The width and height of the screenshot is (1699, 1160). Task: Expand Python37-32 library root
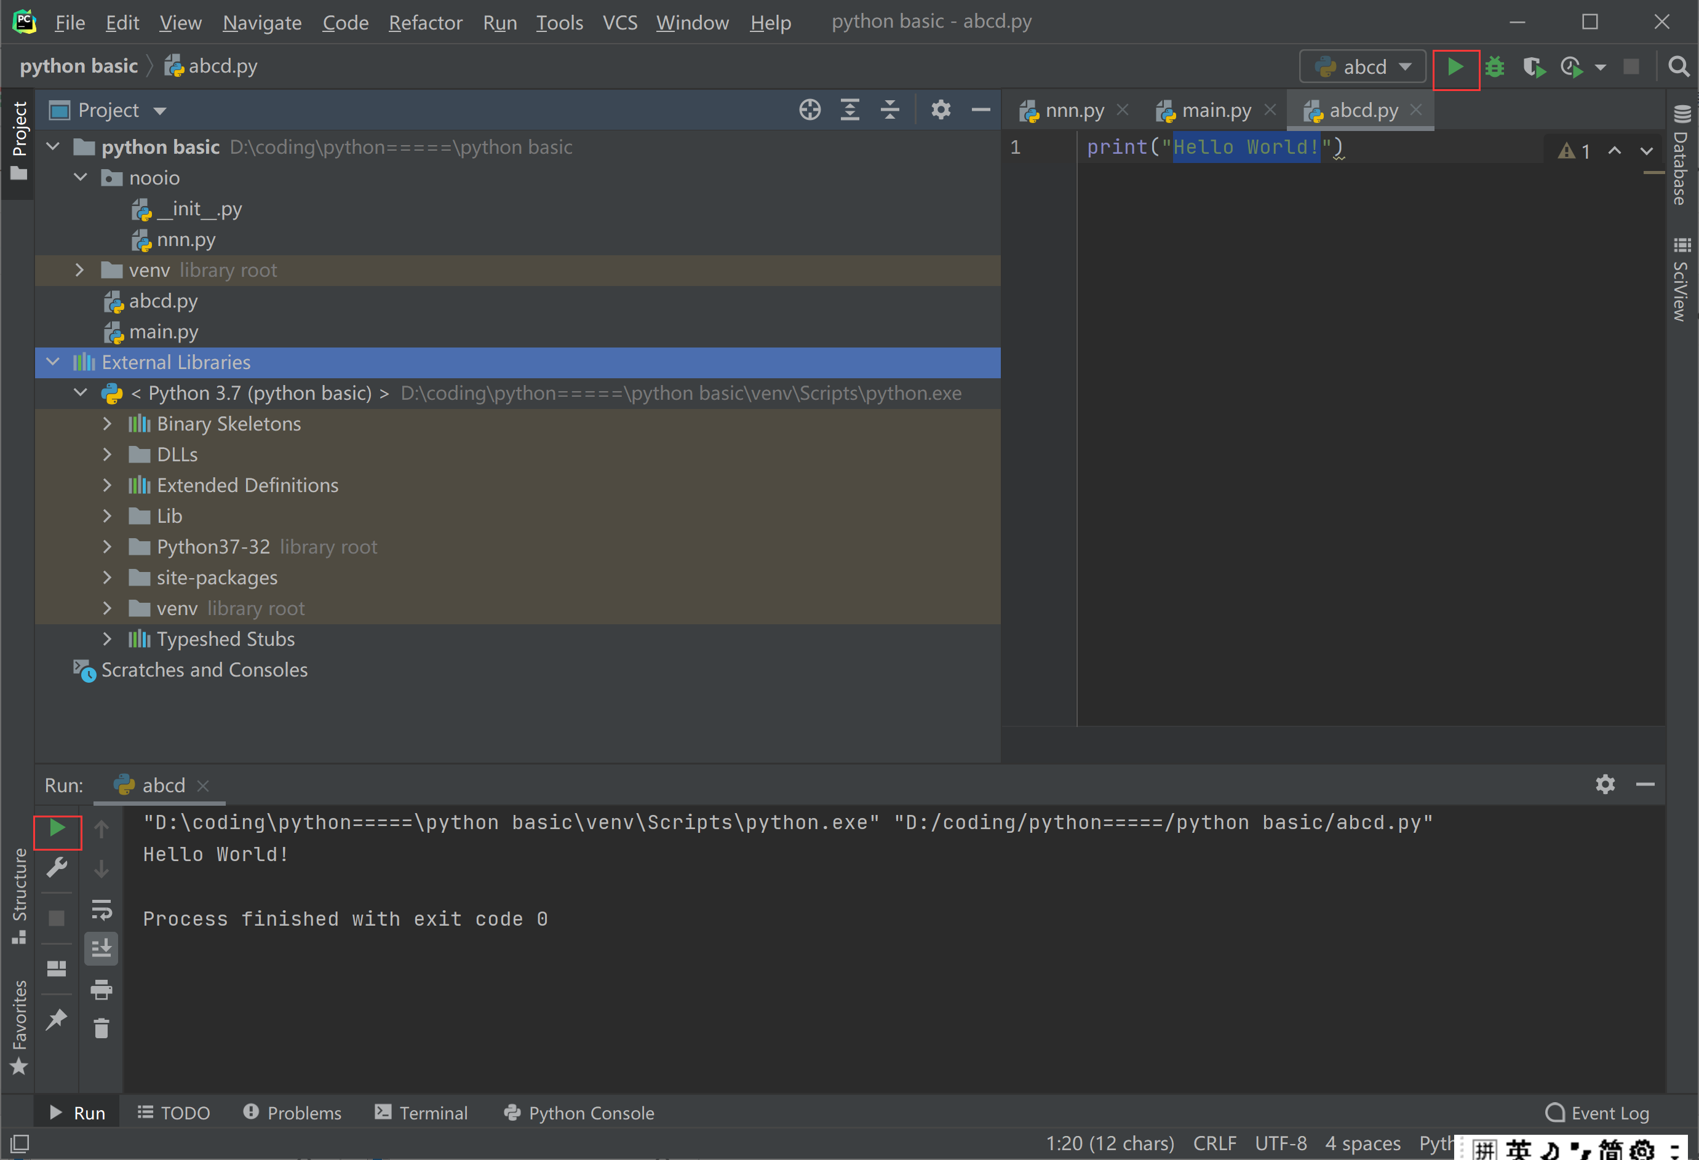click(108, 546)
